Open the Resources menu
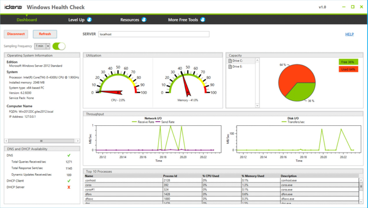This screenshot has width=368, height=208. [130, 20]
